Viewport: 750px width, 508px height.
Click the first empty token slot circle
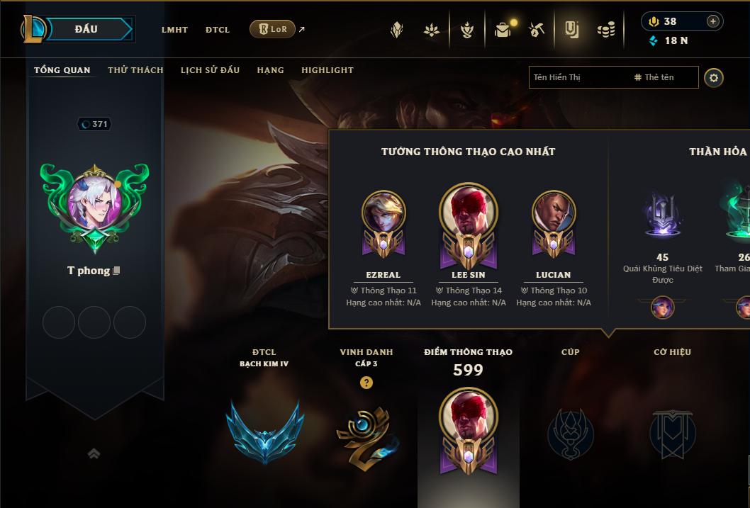click(59, 322)
